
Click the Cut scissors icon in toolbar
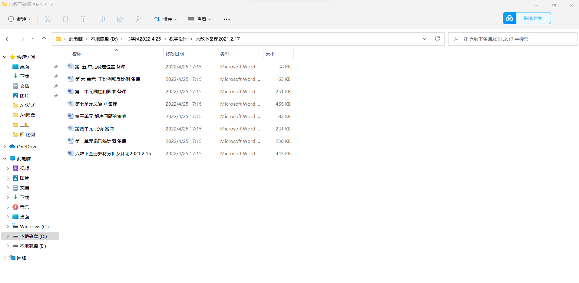pos(47,19)
